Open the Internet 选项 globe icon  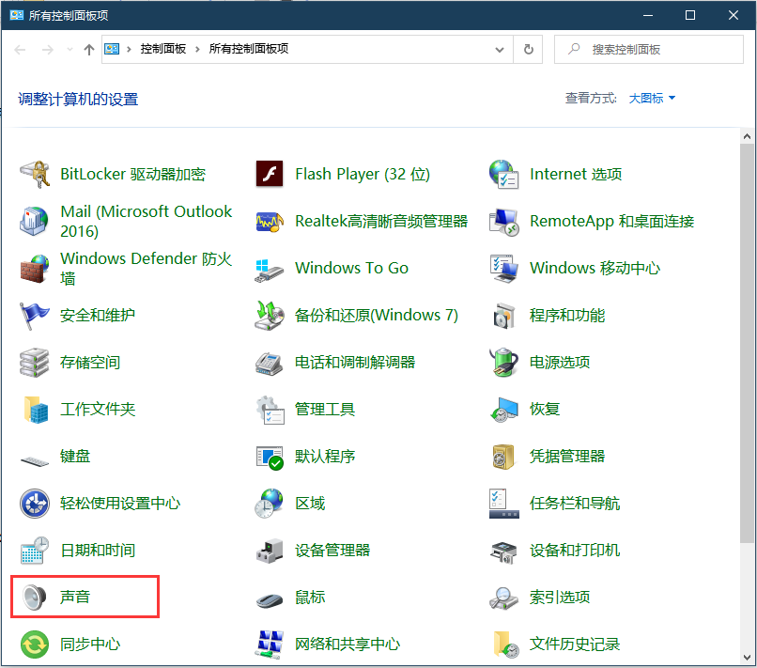(x=504, y=174)
